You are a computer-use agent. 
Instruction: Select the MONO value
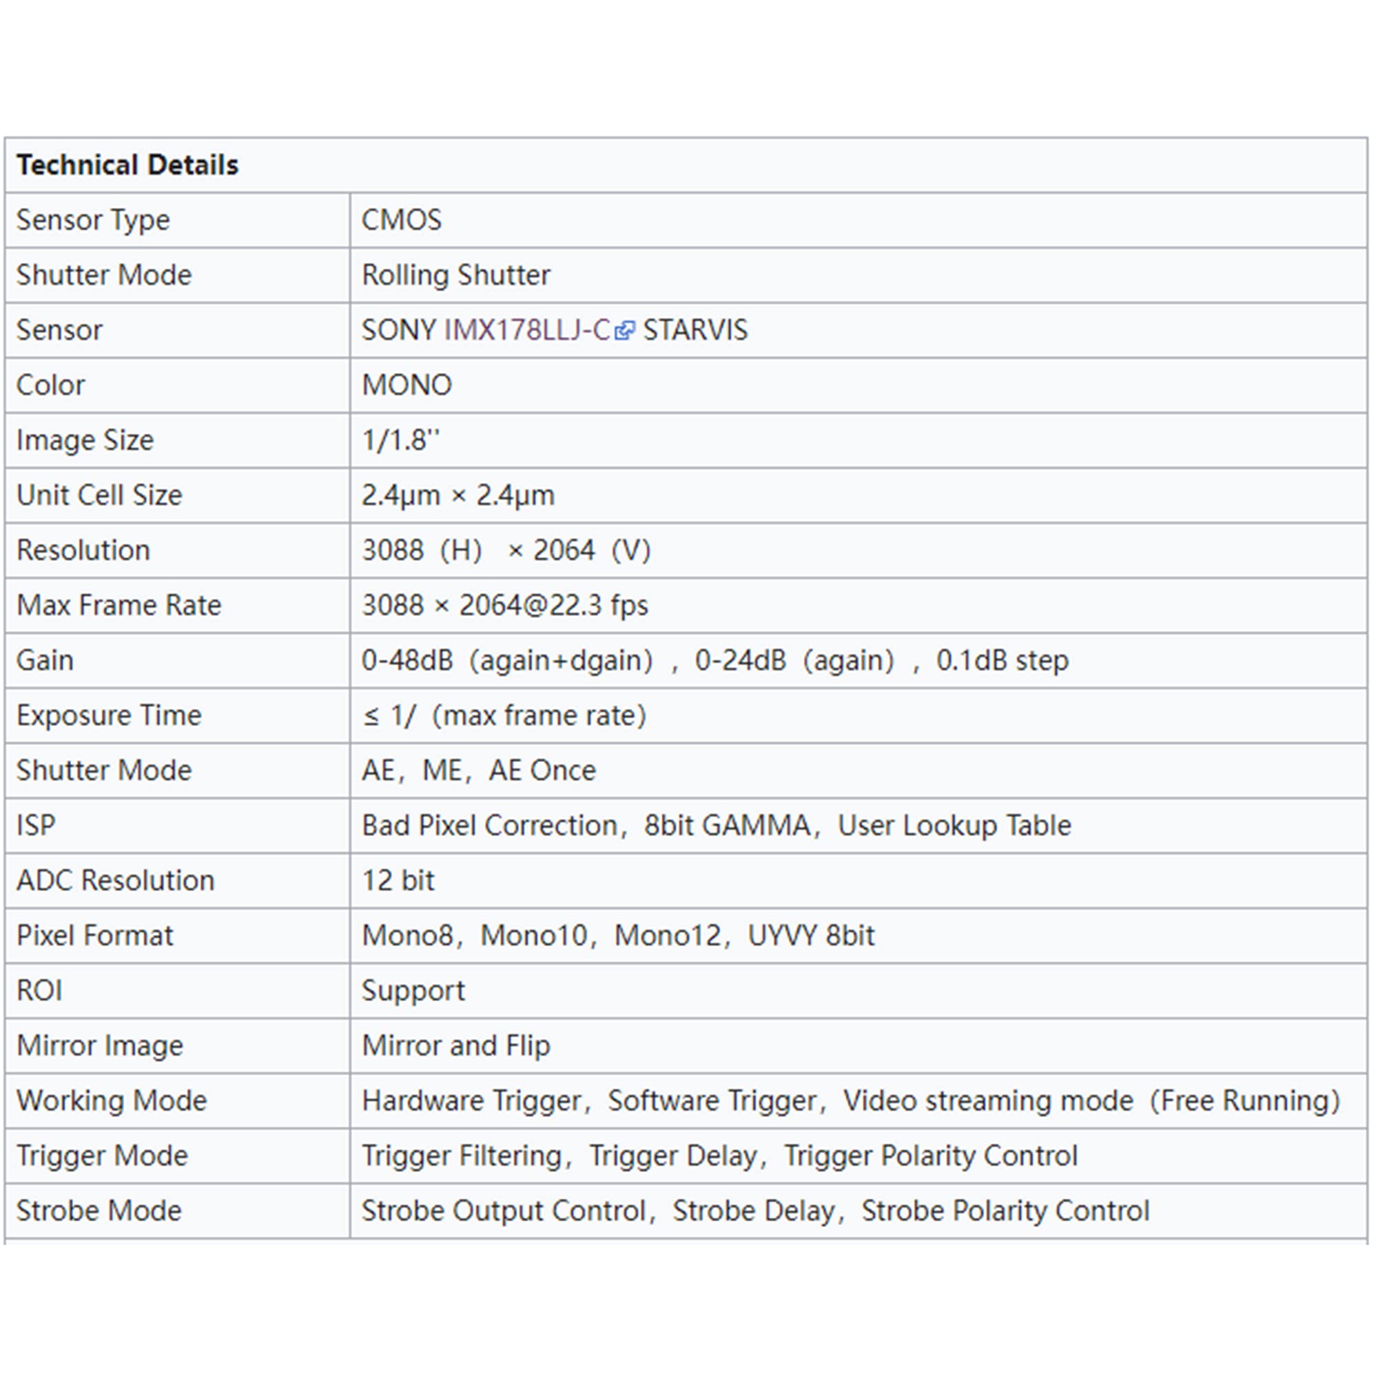tap(407, 386)
